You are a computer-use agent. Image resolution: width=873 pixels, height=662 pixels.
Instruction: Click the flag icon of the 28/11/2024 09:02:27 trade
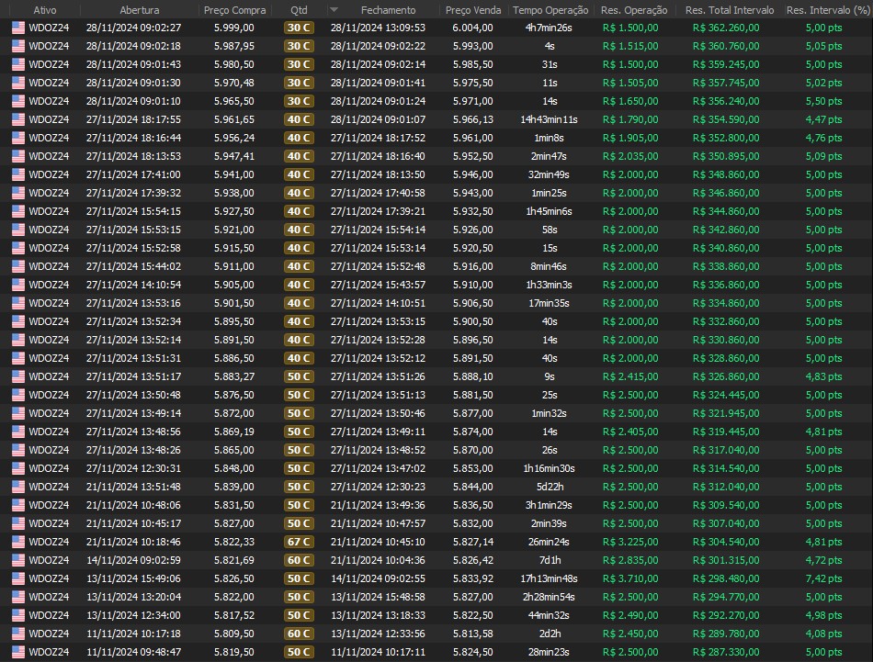point(18,28)
